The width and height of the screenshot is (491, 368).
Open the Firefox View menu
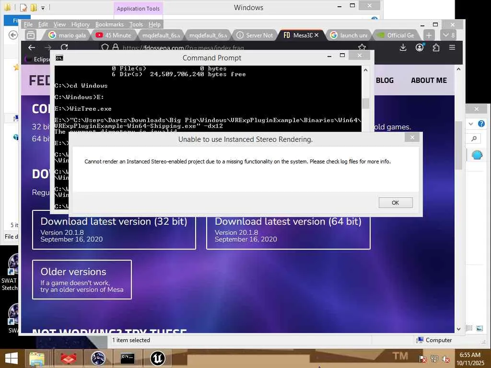59,24
